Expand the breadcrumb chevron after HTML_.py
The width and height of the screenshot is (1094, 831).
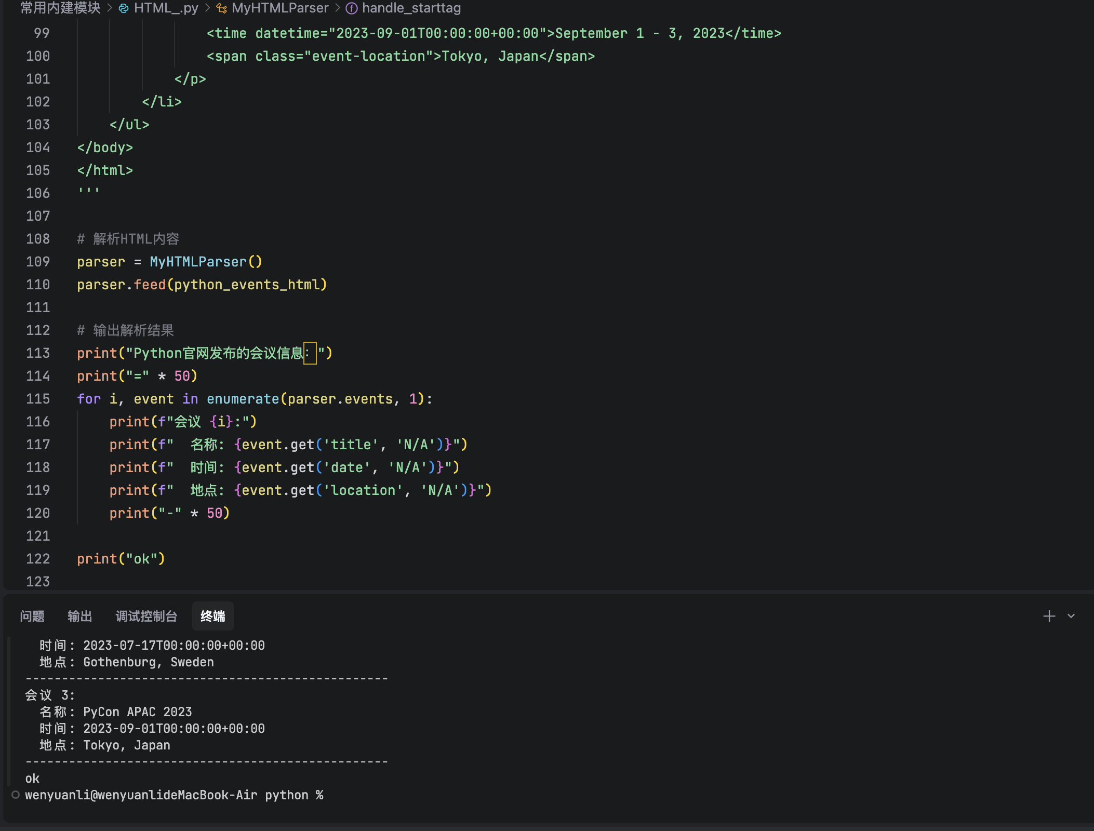coord(207,8)
